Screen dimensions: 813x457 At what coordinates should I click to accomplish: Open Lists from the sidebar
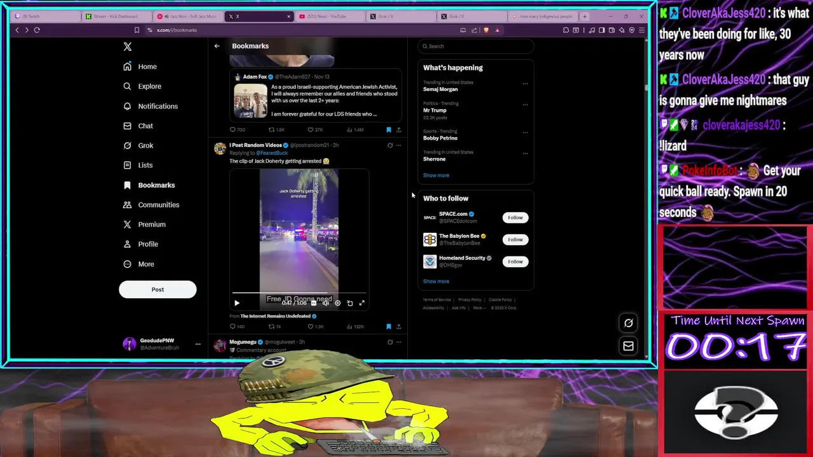pyautogui.click(x=138, y=165)
